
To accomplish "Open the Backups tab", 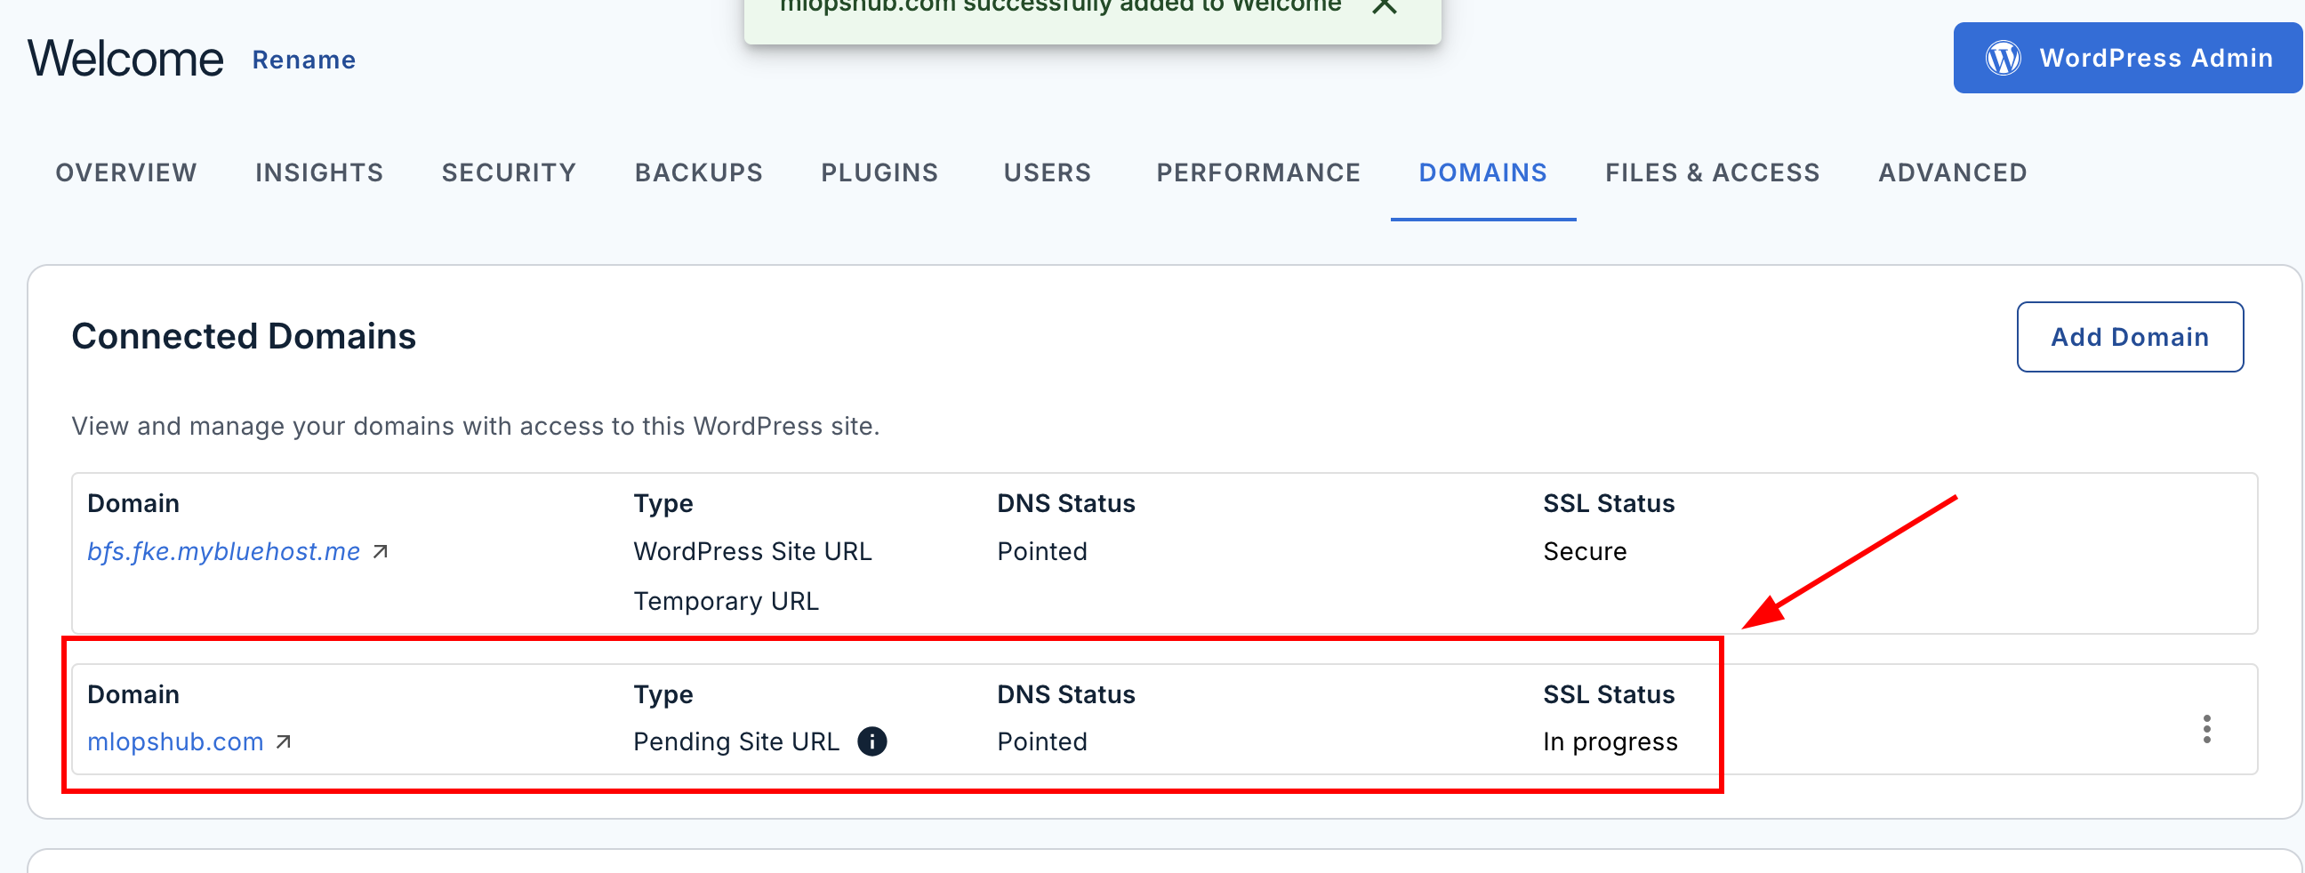I will pyautogui.click(x=699, y=172).
